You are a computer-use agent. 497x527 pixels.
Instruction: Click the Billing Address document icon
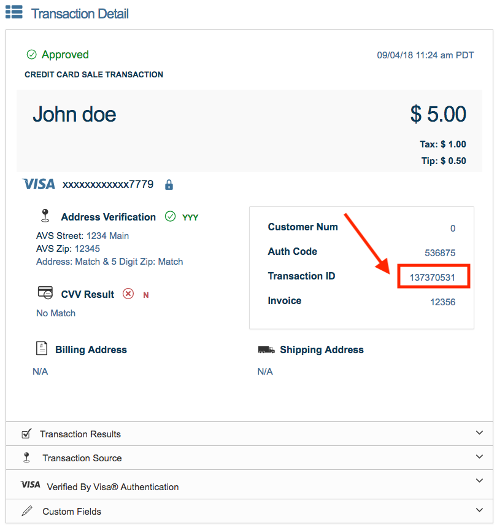pyautogui.click(x=41, y=349)
